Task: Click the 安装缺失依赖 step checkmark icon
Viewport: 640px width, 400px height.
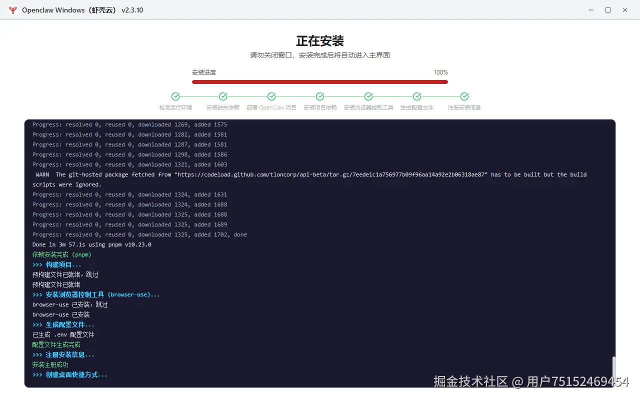Action: pyautogui.click(x=223, y=96)
